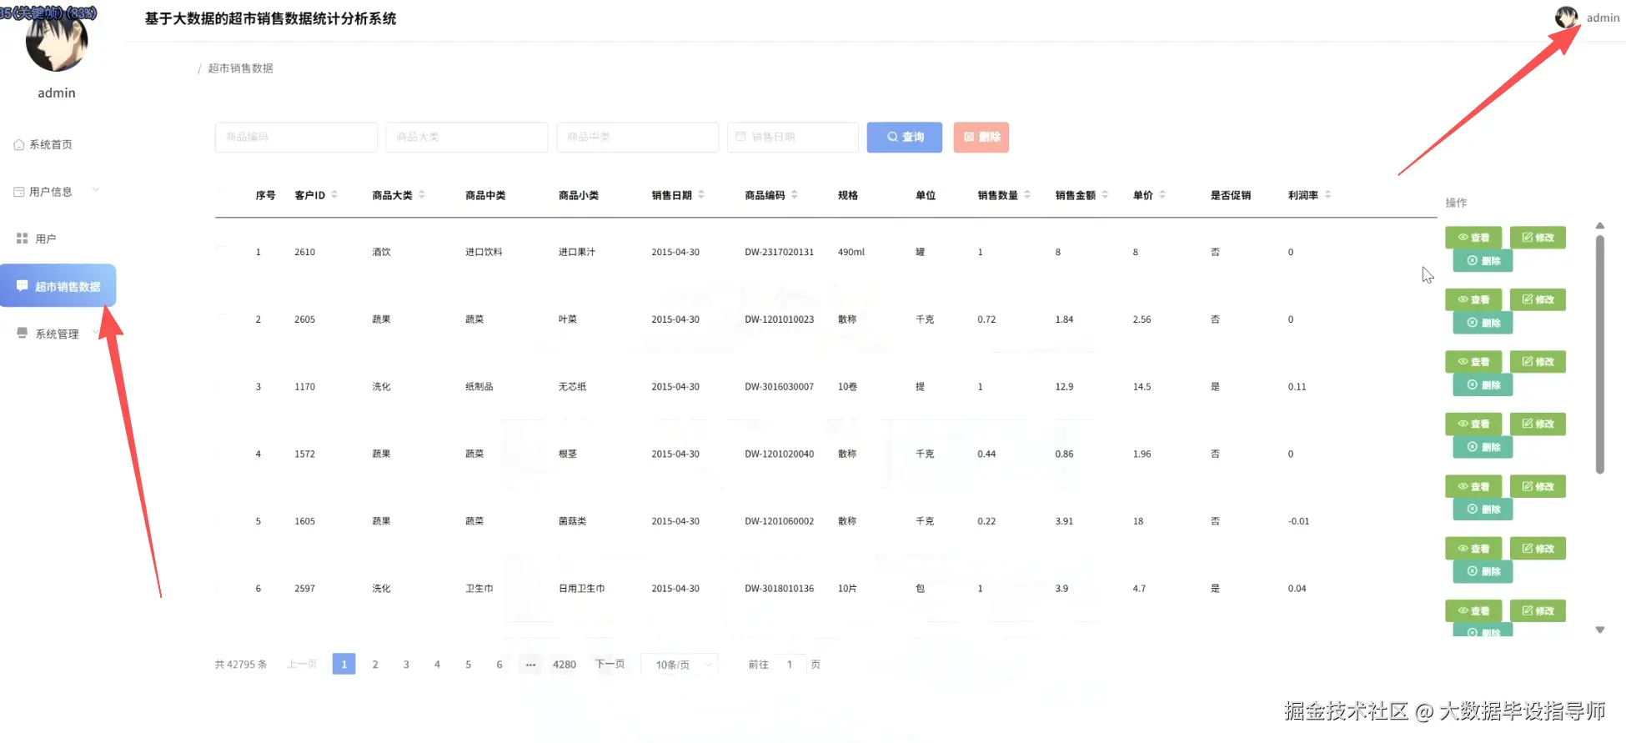Sort table by 销售日期 column arrows

coord(701,194)
